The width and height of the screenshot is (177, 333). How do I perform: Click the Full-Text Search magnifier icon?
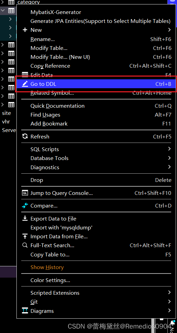[x=25, y=245]
